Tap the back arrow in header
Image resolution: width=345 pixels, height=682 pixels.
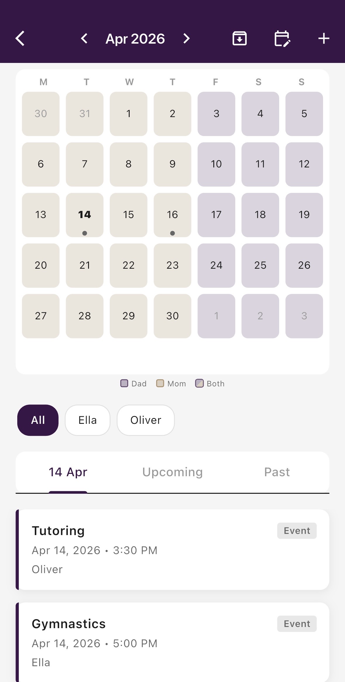coord(20,39)
